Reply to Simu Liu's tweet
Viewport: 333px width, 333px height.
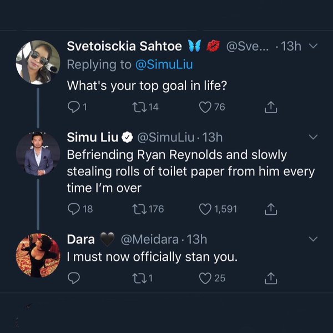click(73, 209)
